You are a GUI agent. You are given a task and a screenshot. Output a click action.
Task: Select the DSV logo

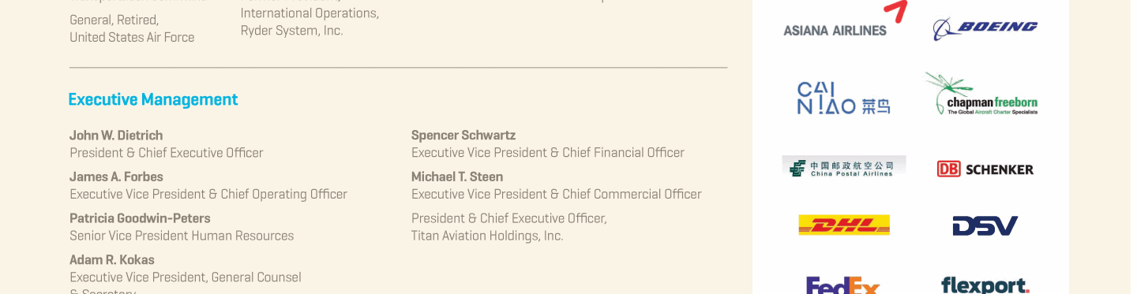click(985, 226)
